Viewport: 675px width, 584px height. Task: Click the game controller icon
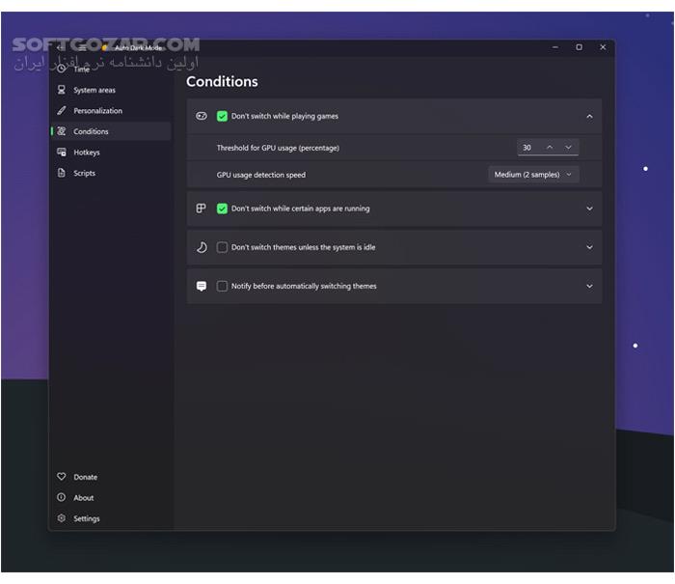(201, 116)
